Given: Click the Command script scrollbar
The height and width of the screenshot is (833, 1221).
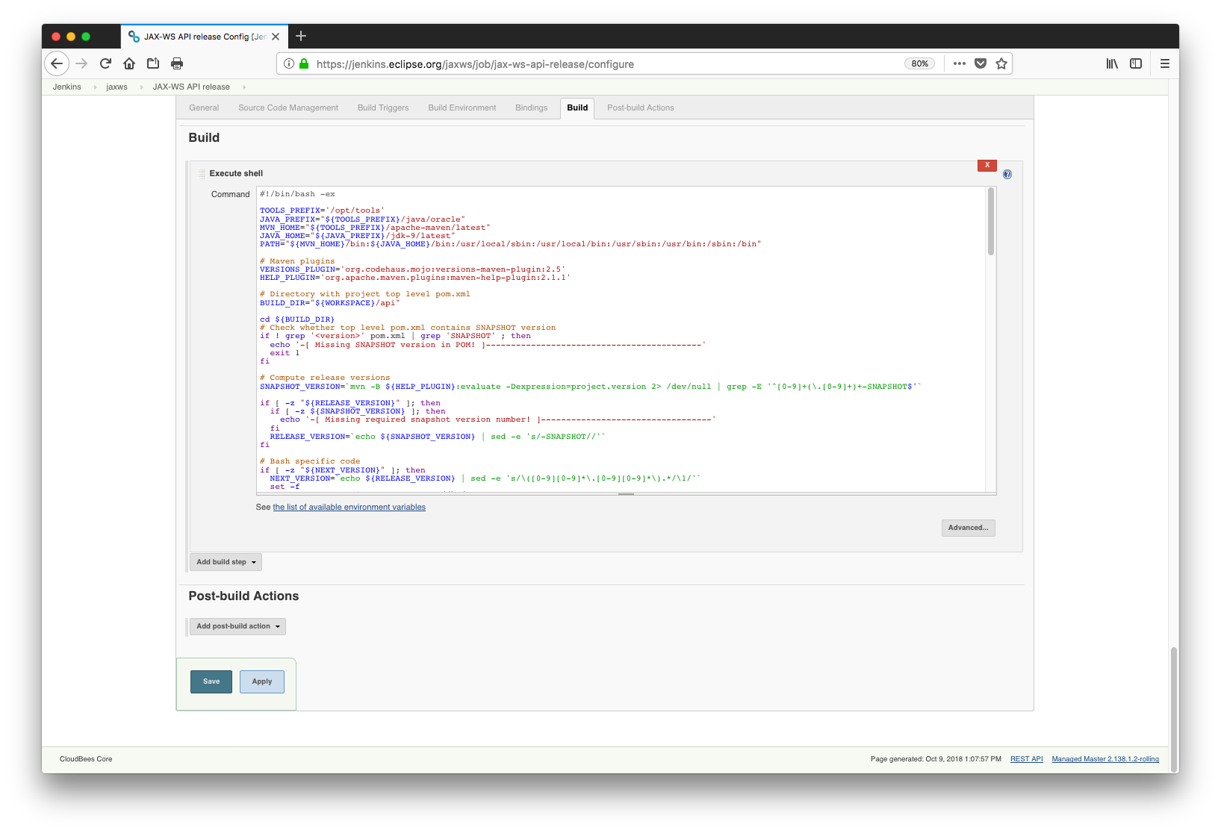Looking at the screenshot, I should [x=991, y=222].
